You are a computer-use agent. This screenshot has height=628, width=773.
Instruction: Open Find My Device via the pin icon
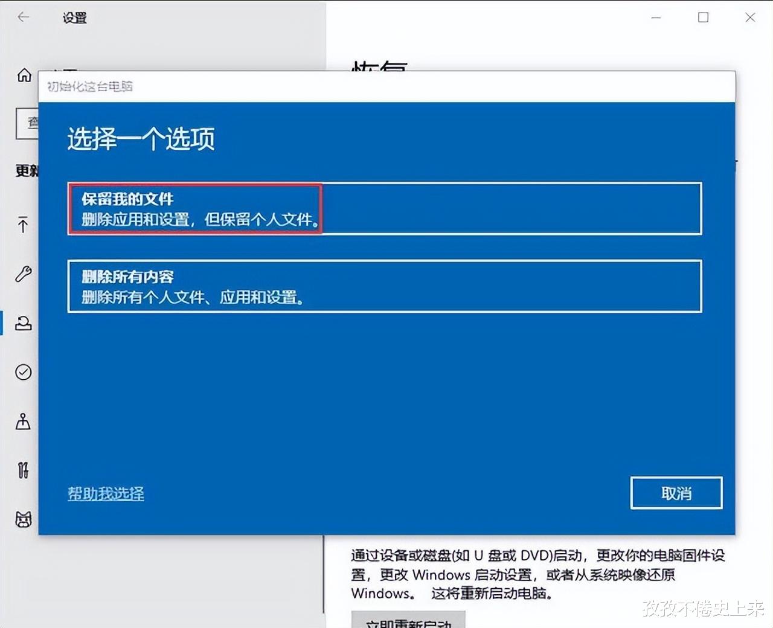tap(23, 422)
